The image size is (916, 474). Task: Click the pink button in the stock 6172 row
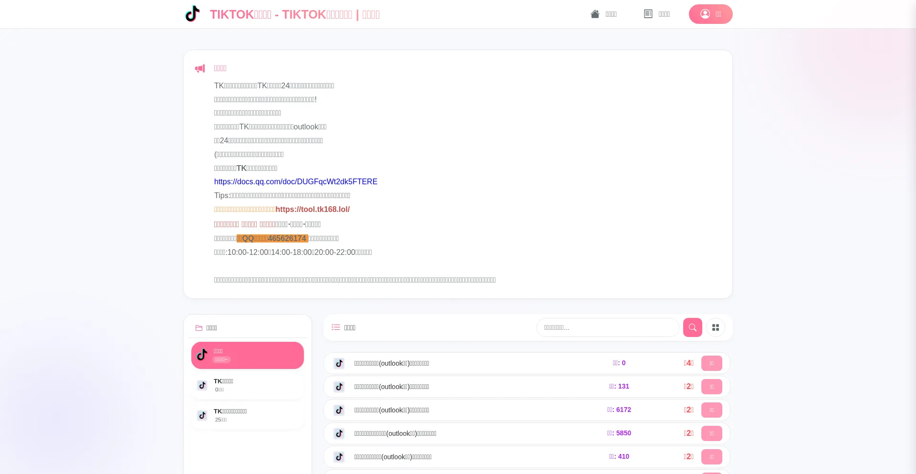tap(712, 410)
